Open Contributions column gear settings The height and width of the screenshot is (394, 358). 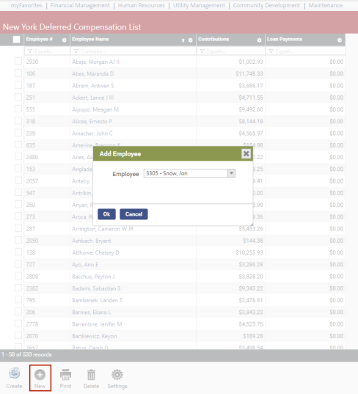259,40
